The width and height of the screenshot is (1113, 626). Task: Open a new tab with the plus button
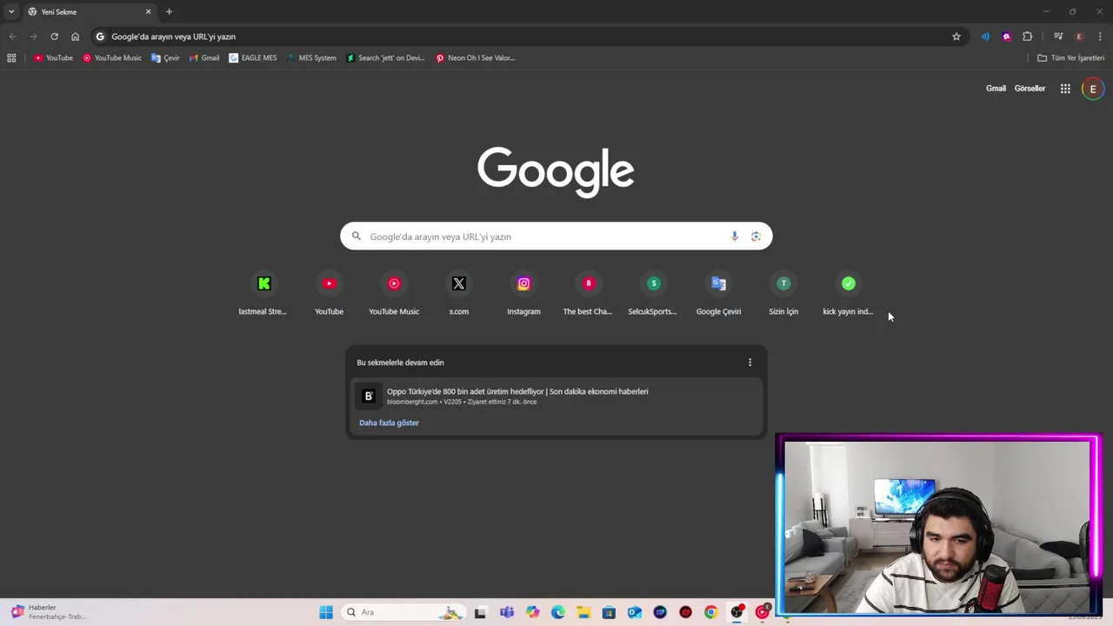tap(169, 12)
